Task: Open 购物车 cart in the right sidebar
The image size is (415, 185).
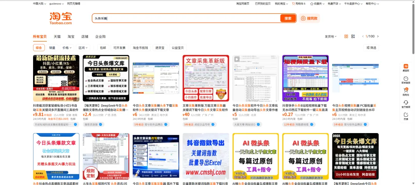Action: (406, 92)
